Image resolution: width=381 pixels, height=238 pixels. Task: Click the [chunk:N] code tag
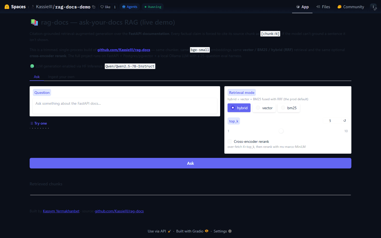pyautogui.click(x=270, y=34)
